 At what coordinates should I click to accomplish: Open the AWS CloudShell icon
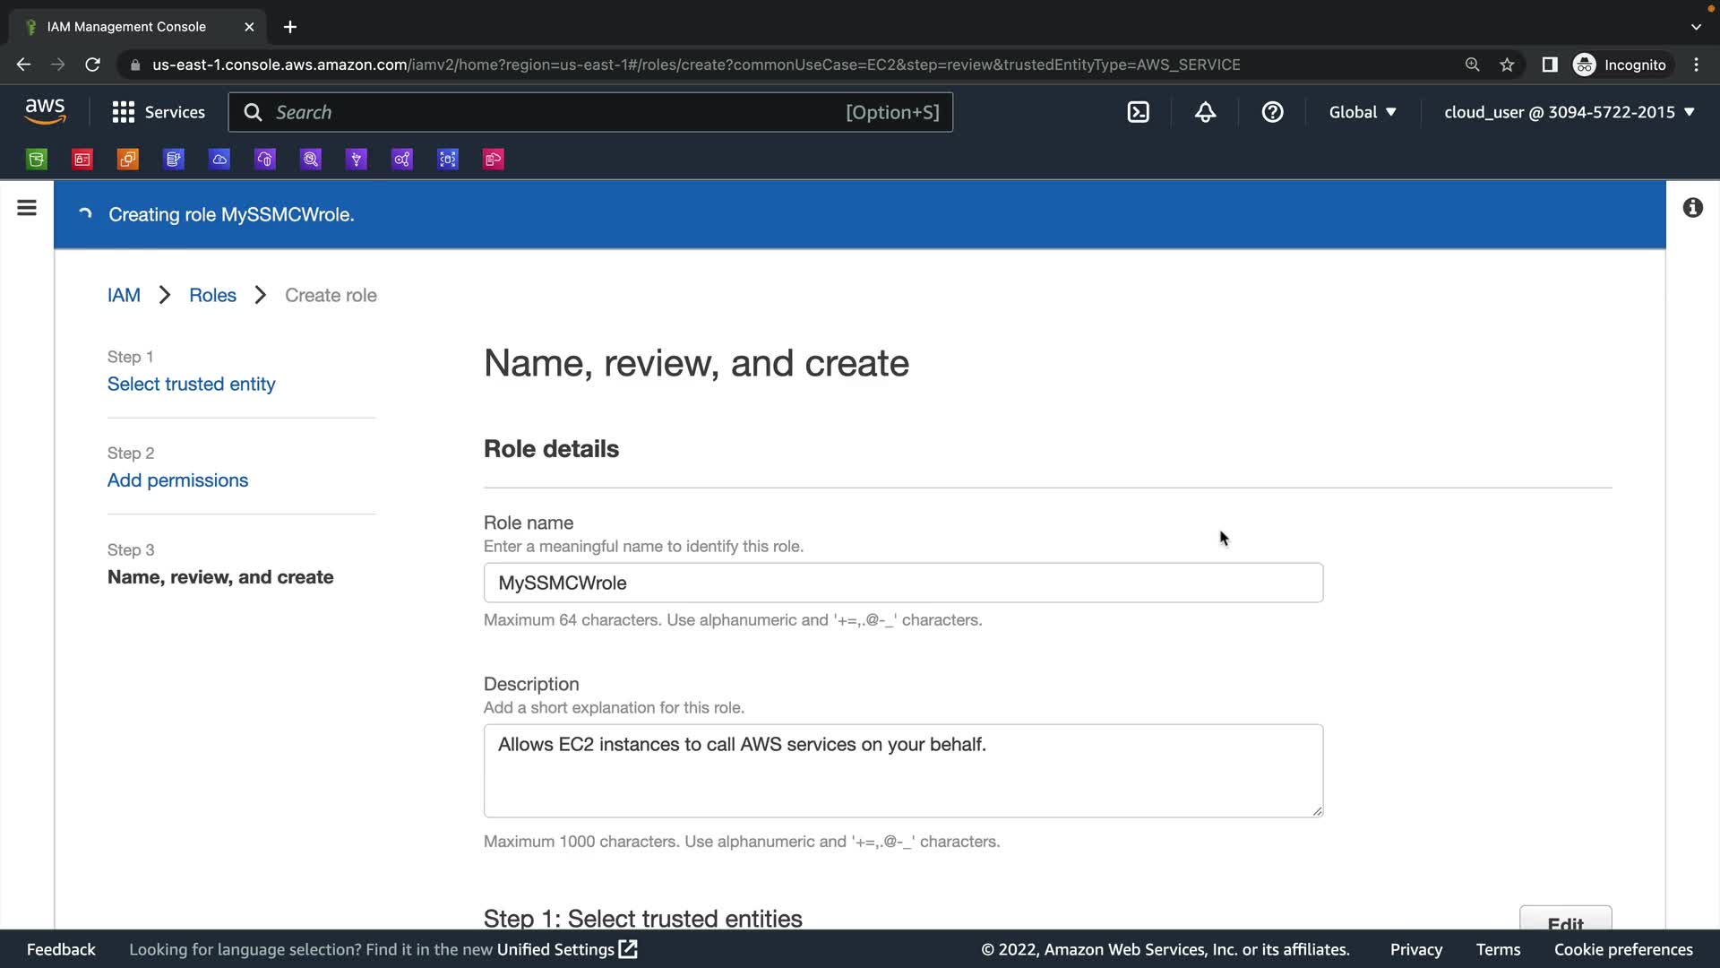[1138, 112]
